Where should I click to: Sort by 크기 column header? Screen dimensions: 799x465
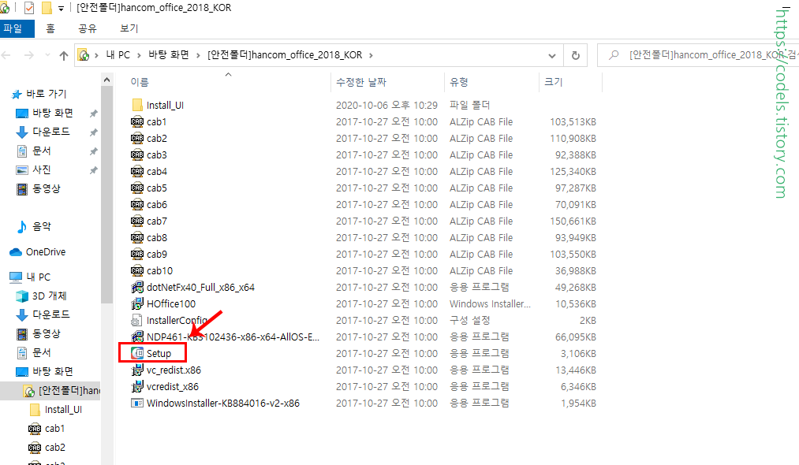coord(554,82)
